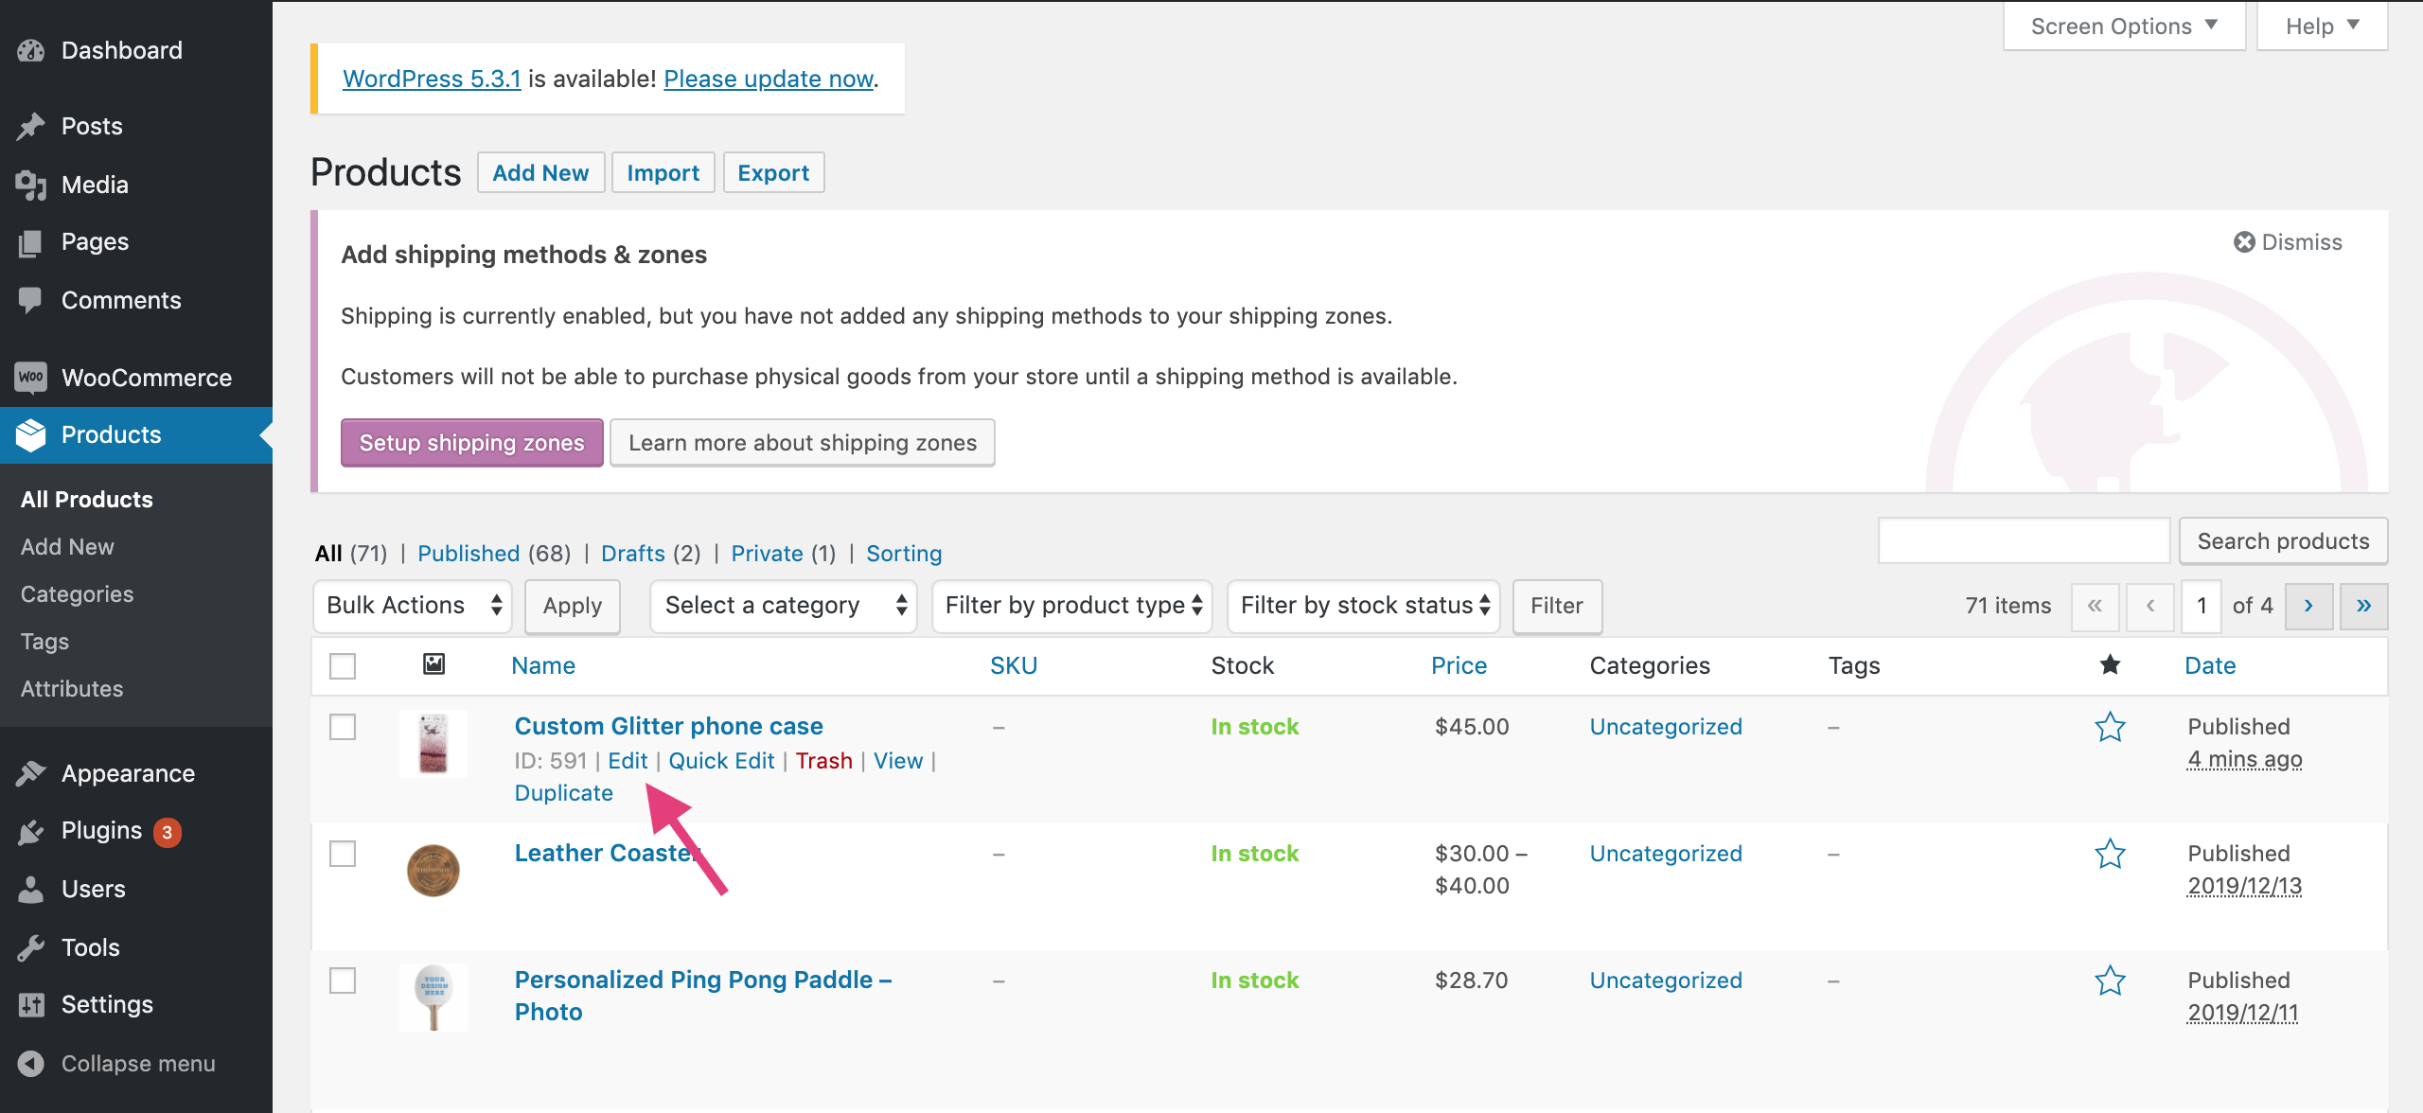Dismiss the shipping notice with the X icon
The height and width of the screenshot is (1113, 2423).
2244,241
